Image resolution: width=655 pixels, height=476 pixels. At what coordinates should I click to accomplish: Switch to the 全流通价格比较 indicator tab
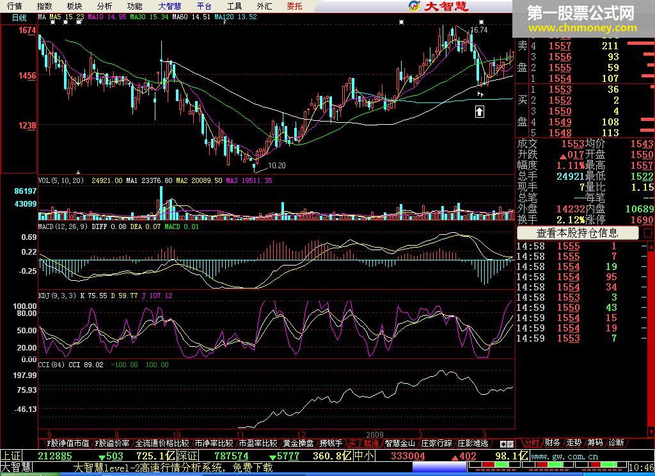click(162, 443)
